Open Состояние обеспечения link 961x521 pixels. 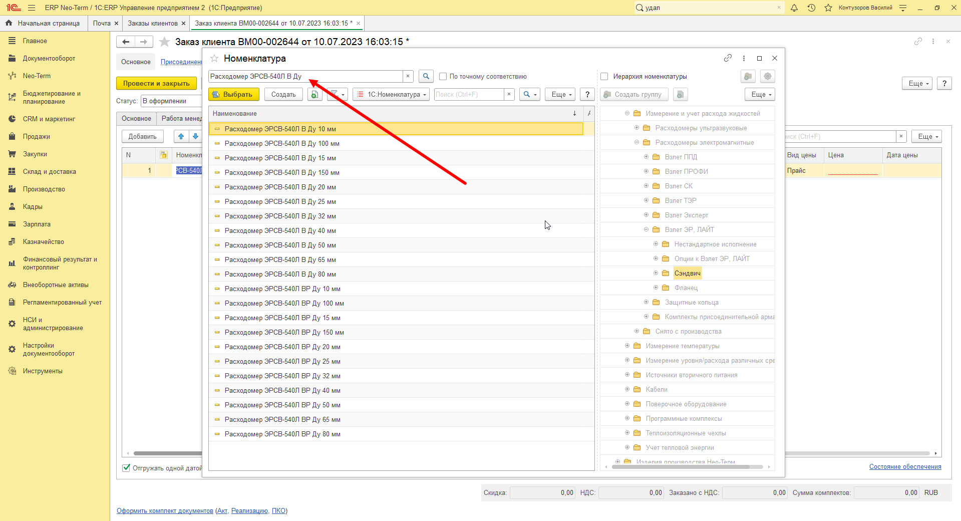[905, 466]
